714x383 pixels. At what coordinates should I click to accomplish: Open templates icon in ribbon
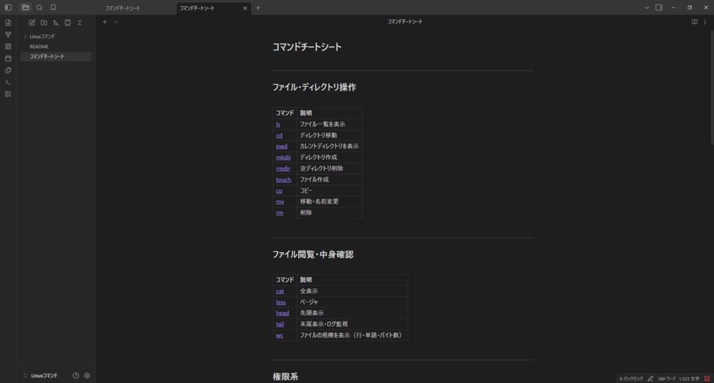tap(8, 70)
